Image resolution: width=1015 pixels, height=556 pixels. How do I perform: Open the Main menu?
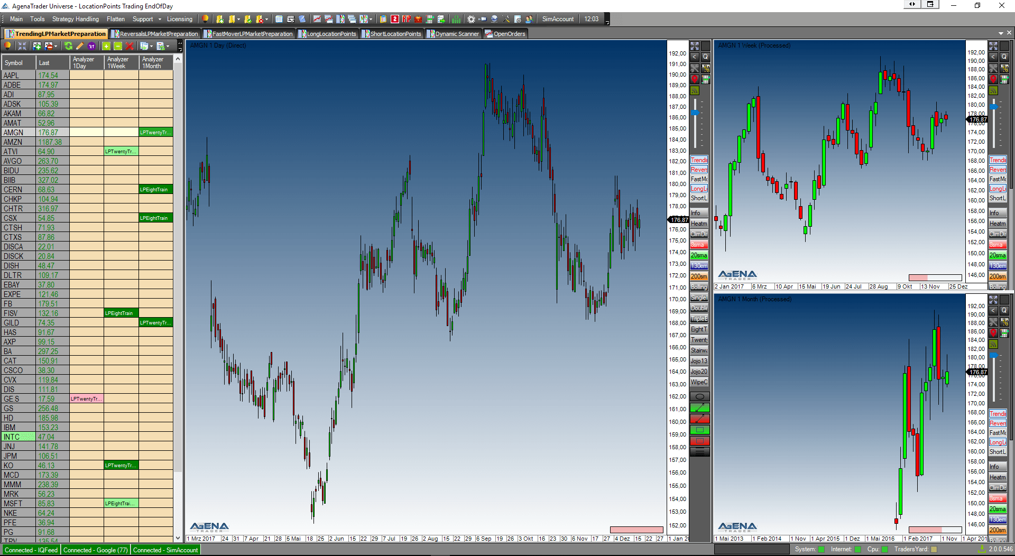click(x=16, y=19)
